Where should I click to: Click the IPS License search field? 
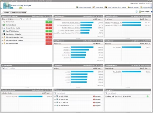coord(78,93)
